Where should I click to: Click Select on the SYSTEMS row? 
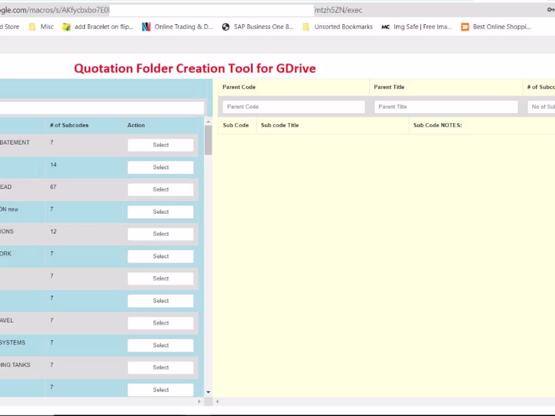[x=160, y=345]
